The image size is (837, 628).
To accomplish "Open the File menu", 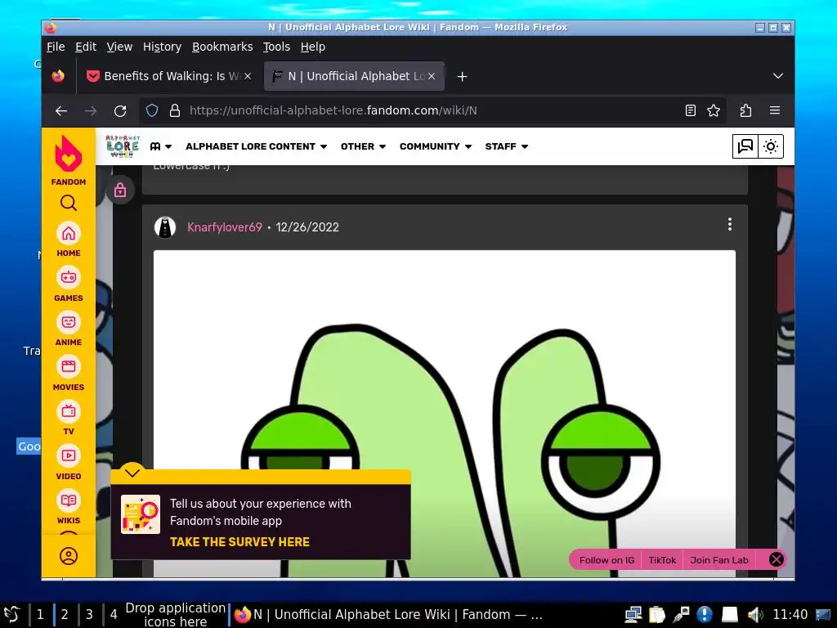I will [56, 47].
